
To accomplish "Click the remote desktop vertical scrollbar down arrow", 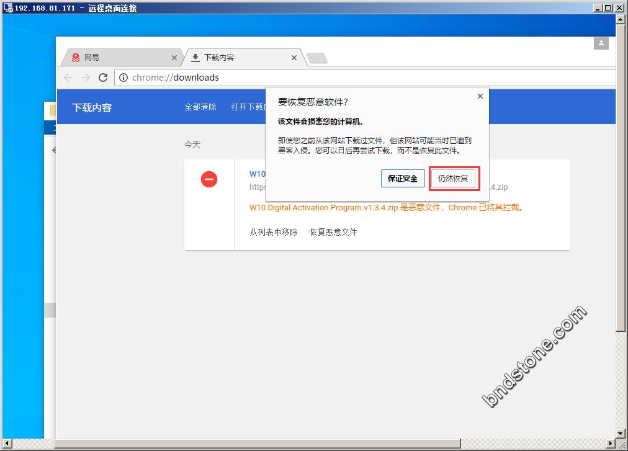I will (x=621, y=432).
